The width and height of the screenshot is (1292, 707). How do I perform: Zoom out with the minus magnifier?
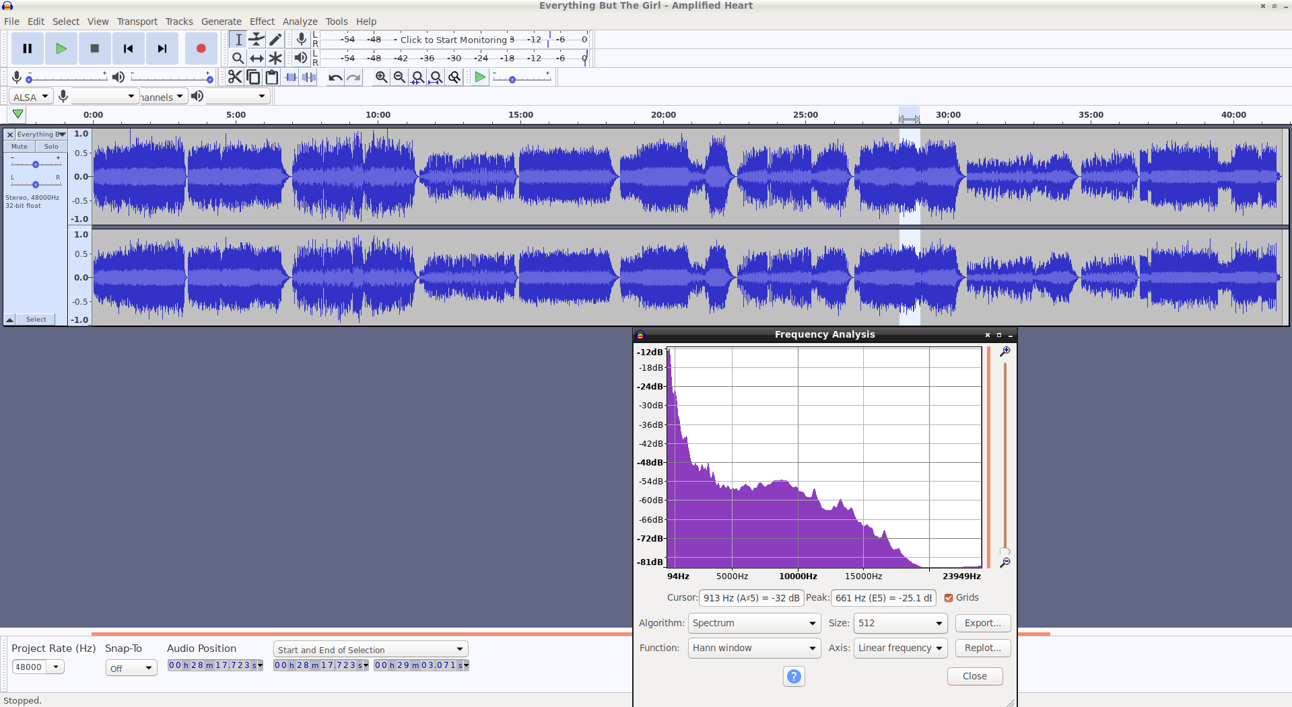(x=399, y=77)
